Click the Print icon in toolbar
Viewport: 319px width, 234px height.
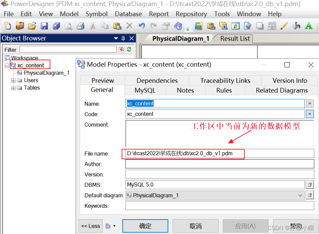pyautogui.click(x=80, y=26)
